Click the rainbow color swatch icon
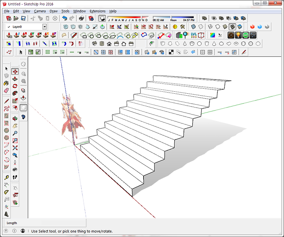This screenshot has height=237, width=284. (x=213, y=35)
